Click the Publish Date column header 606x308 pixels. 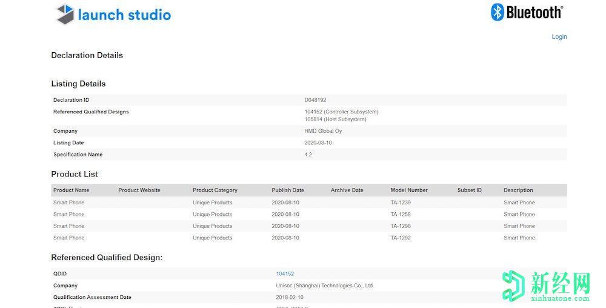pos(288,190)
